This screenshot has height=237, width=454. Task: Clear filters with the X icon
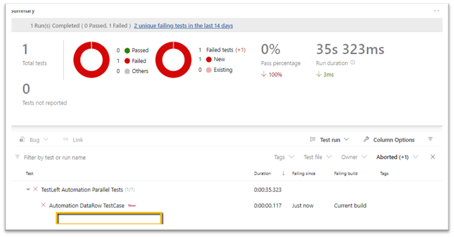432,157
